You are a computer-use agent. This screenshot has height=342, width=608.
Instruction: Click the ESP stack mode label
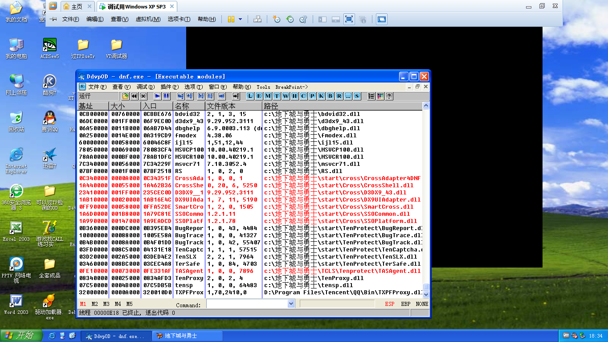point(390,304)
